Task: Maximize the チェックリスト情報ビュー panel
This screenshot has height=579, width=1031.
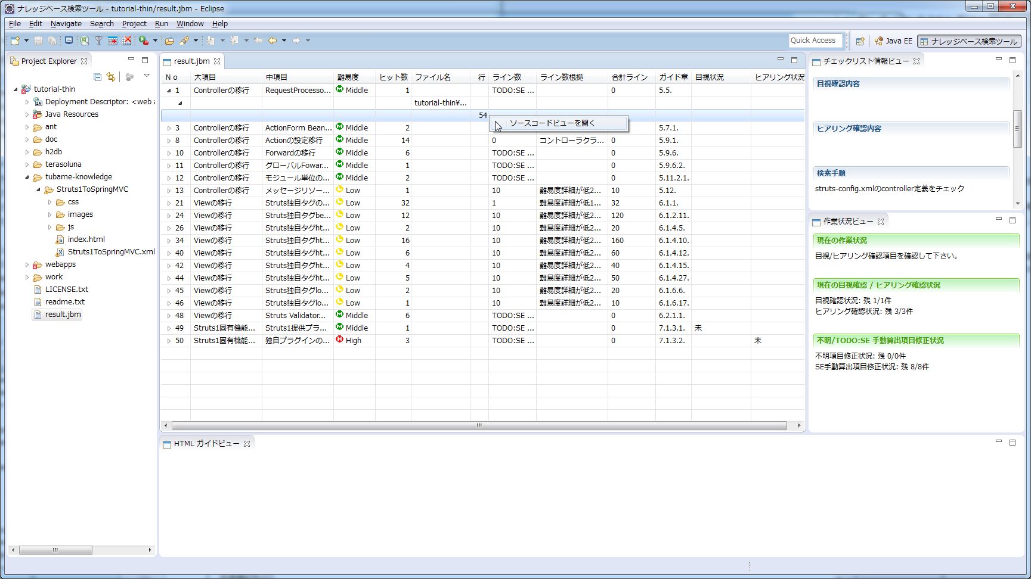Action: click(x=1013, y=60)
